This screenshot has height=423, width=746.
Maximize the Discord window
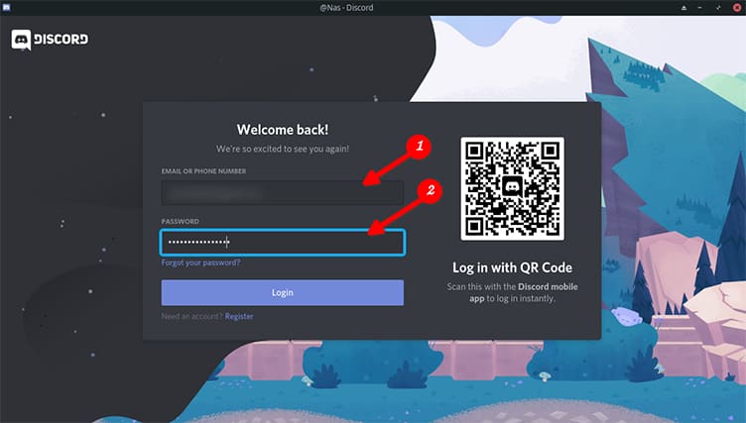tap(718, 8)
